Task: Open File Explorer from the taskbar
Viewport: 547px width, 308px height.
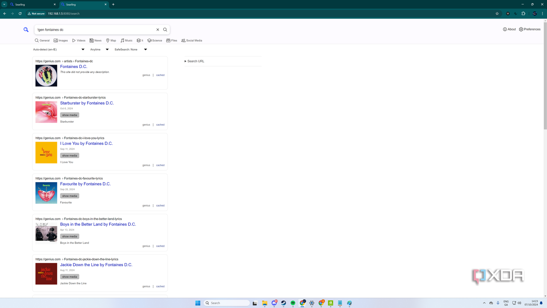Action: (265, 303)
